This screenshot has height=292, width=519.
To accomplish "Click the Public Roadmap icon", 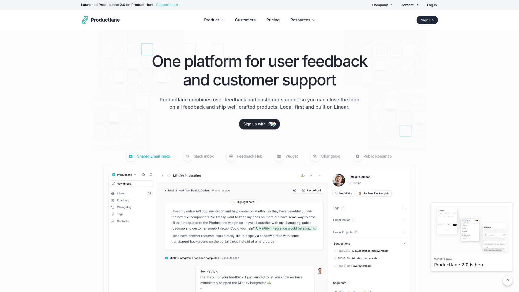I will click(x=357, y=156).
